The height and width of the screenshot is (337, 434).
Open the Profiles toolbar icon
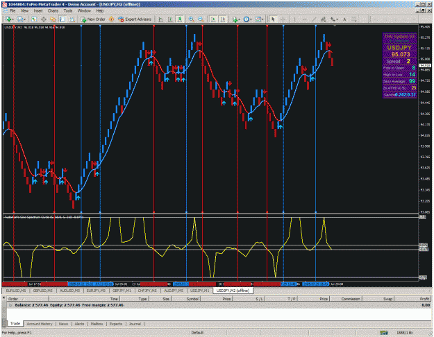pyautogui.click(x=19, y=19)
